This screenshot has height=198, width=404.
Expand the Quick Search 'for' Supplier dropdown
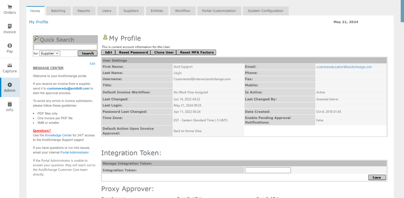tap(50, 53)
